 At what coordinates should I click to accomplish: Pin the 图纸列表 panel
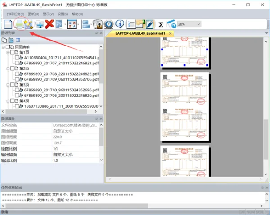96,33
